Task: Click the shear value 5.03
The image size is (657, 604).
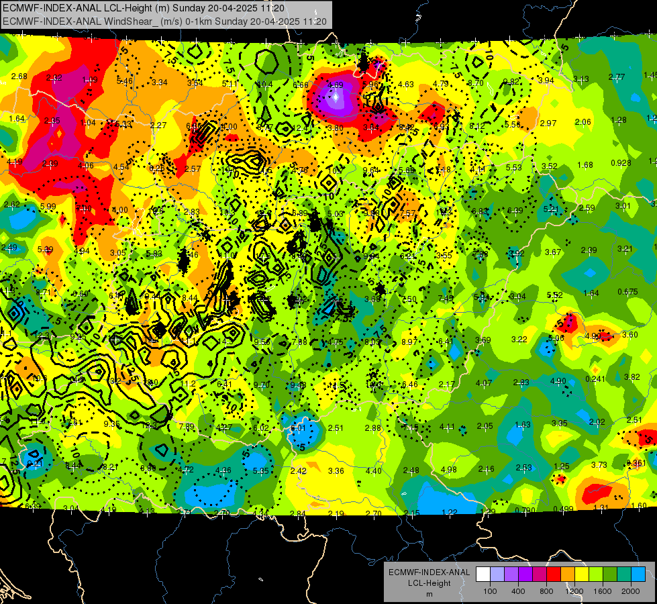Action: [335, 214]
